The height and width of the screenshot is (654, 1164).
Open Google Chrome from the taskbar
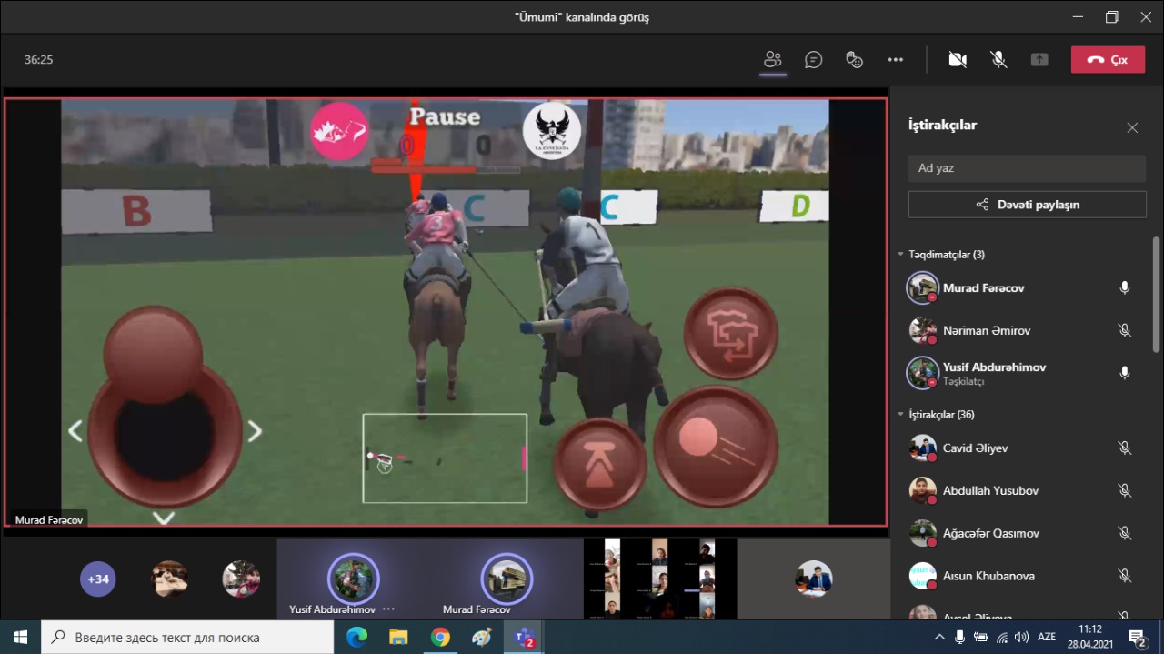click(x=440, y=637)
